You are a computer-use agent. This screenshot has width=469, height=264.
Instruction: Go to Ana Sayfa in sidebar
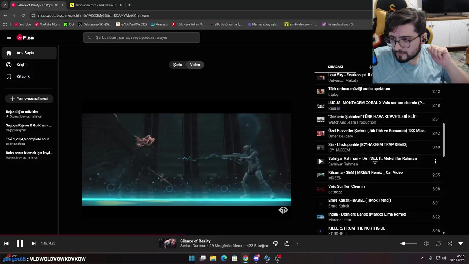29,53
